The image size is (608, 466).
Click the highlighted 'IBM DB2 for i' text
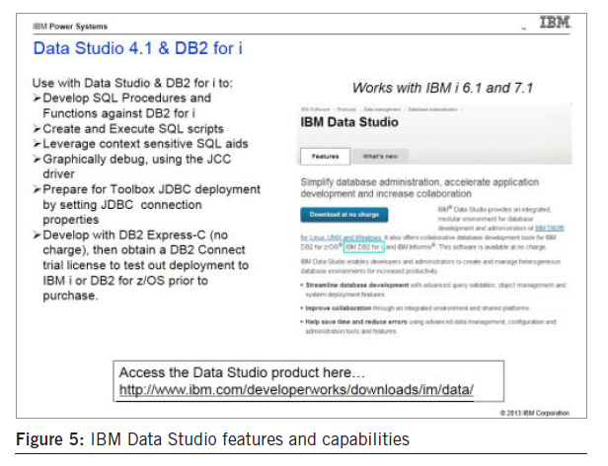pos(363,246)
